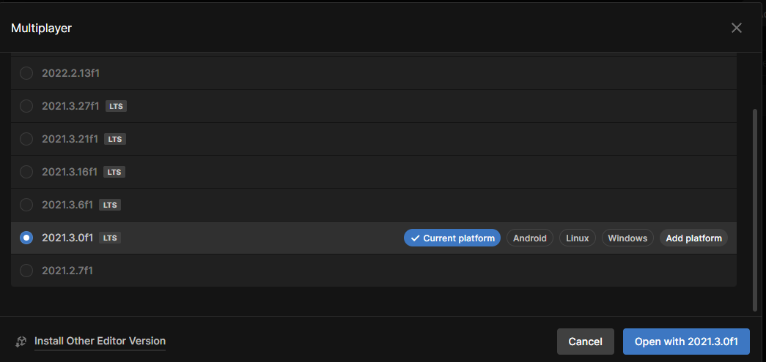This screenshot has width=766, height=362.
Task: Close the Multiplayer dialog with X
Action: [737, 28]
